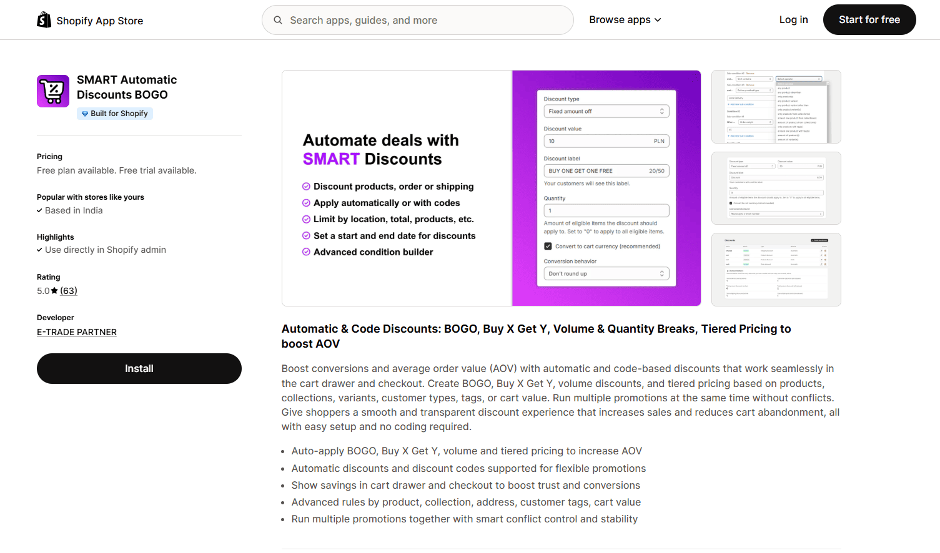
Task: Click the 'Automatic & Code Discounts' heading
Action: click(536, 336)
